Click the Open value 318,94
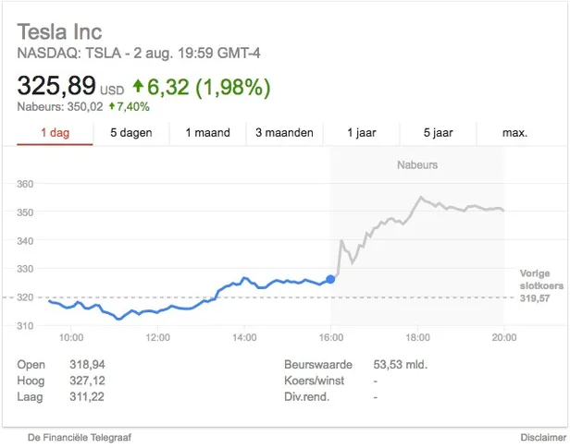The width and height of the screenshot is (570, 448). 87,365
